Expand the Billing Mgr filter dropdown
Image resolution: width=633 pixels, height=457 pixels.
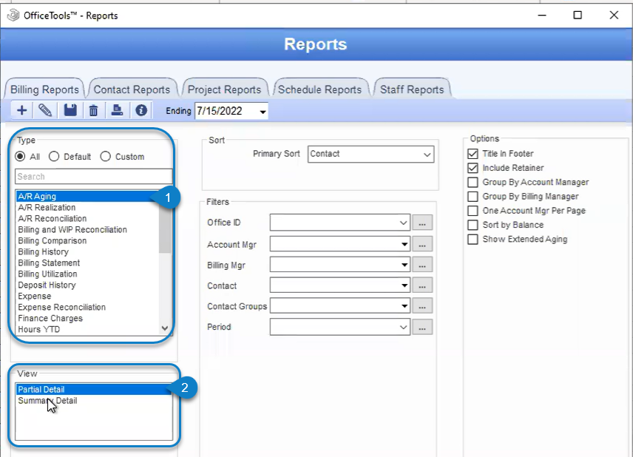coord(404,265)
